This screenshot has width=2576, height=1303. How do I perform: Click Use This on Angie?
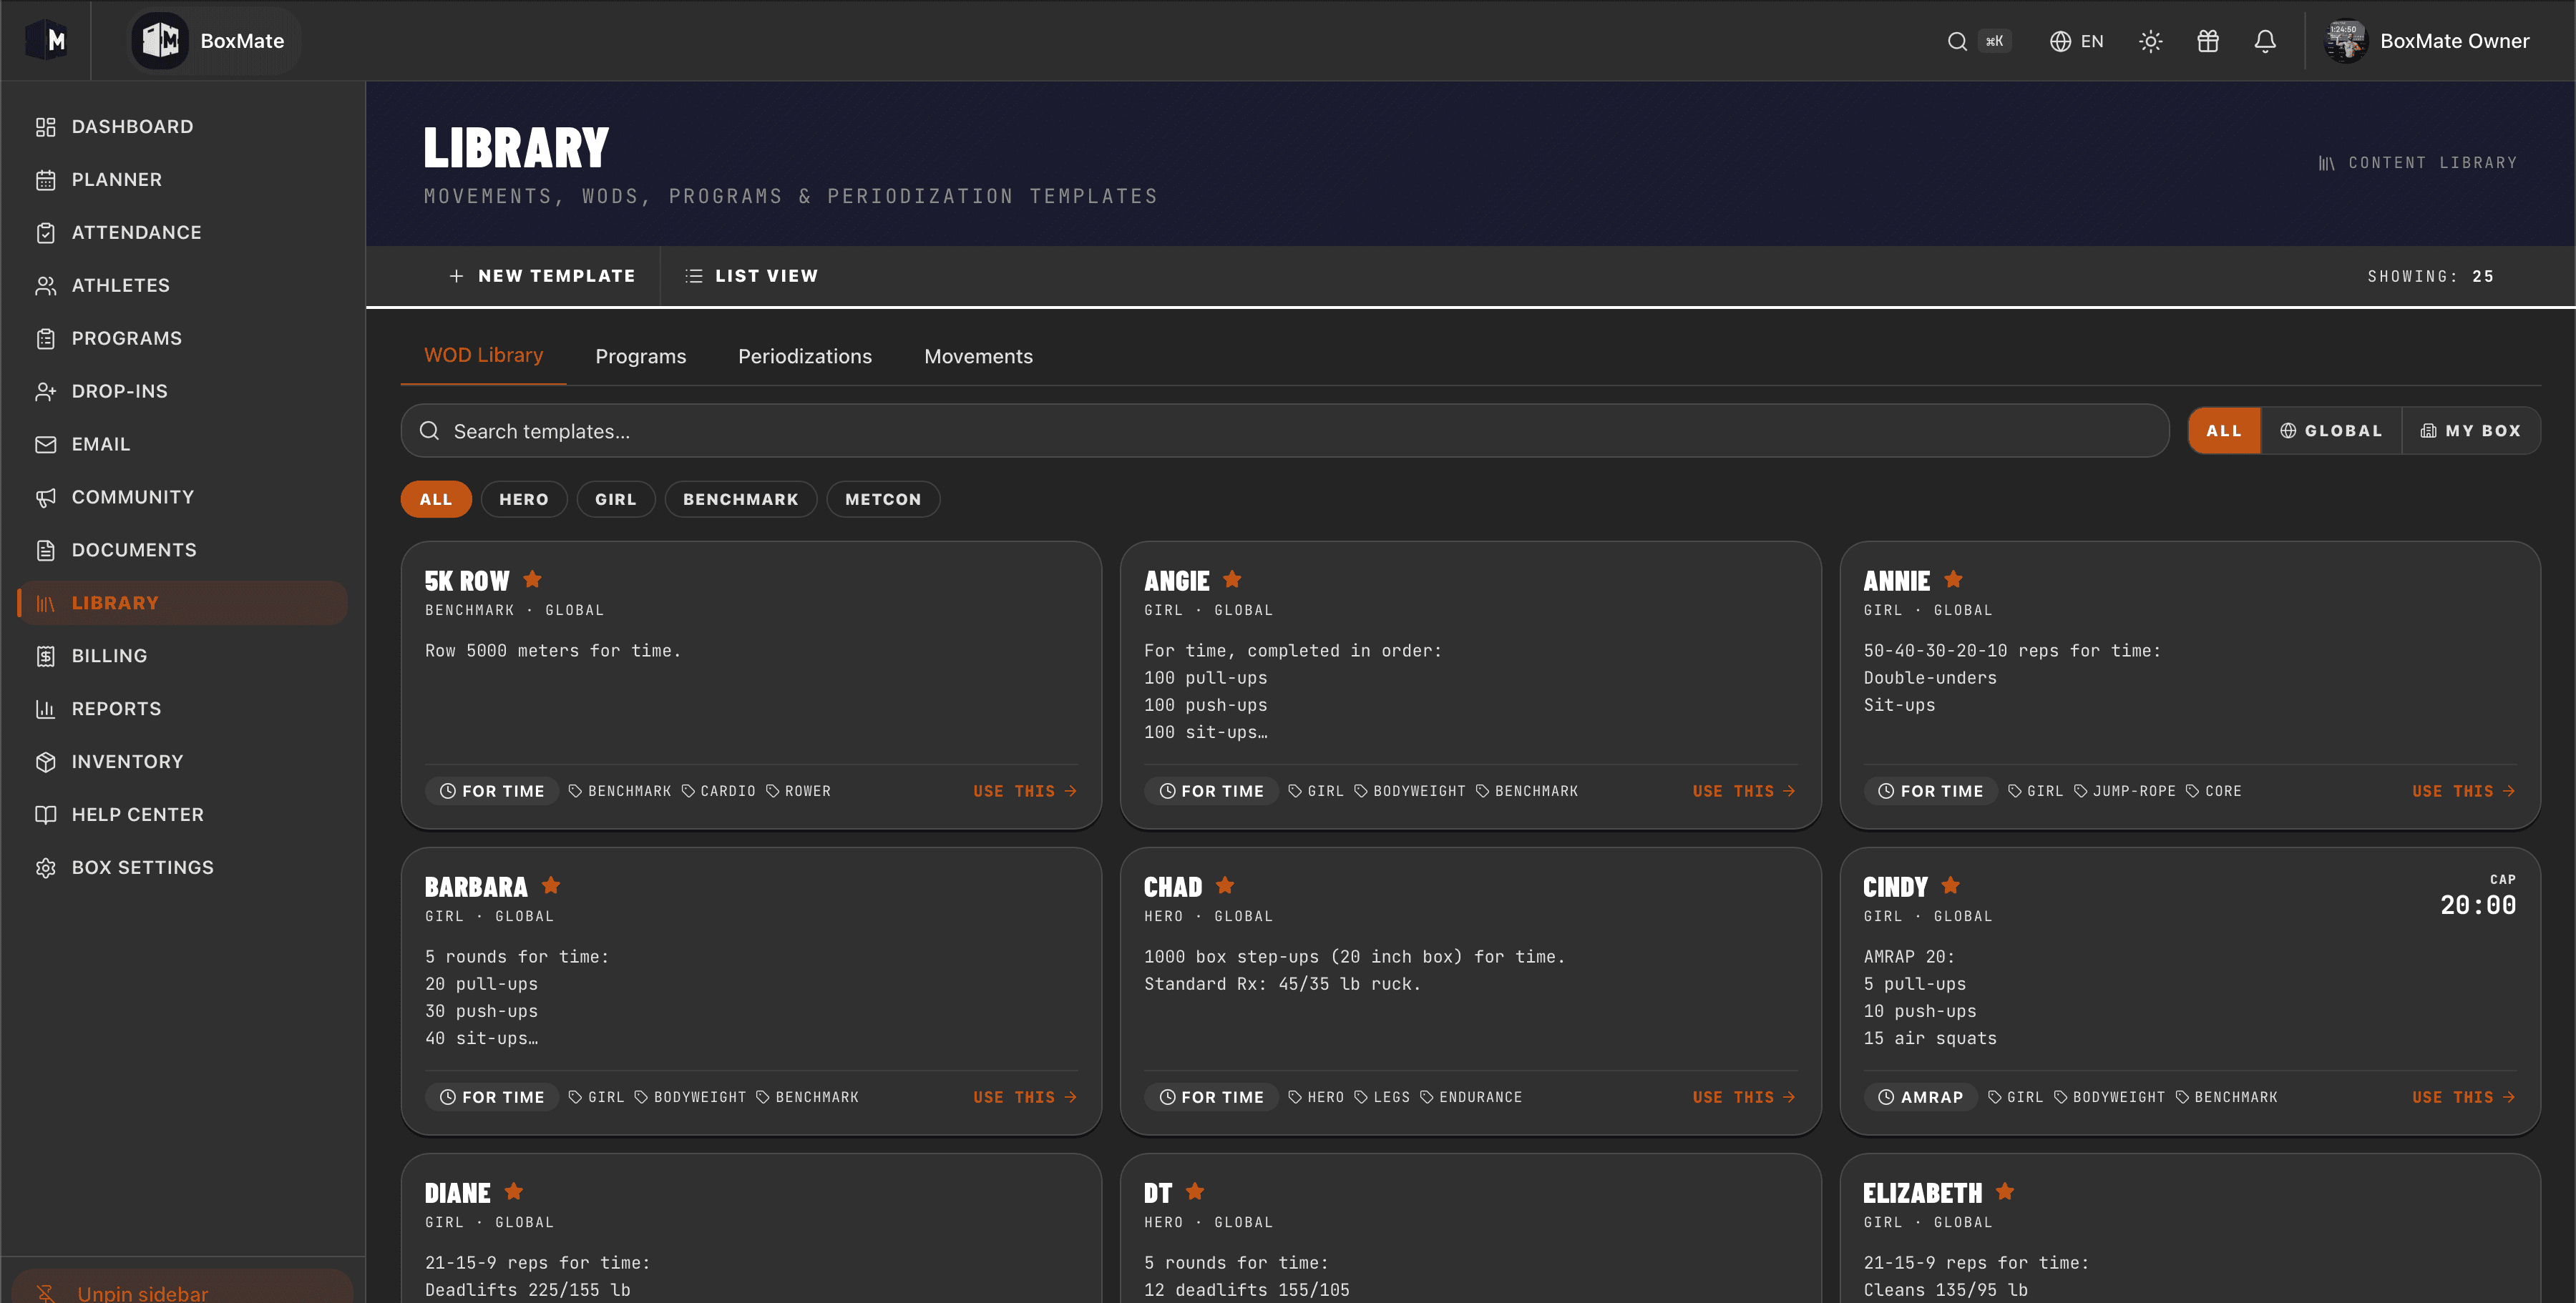click(1744, 792)
